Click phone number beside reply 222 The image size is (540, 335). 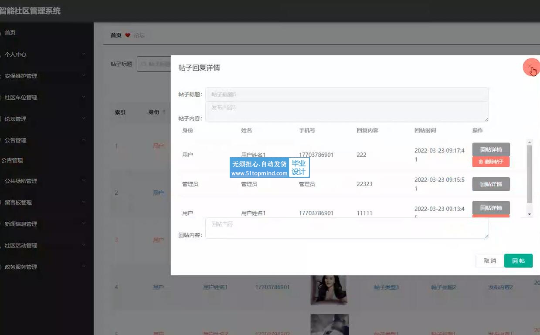pos(316,155)
